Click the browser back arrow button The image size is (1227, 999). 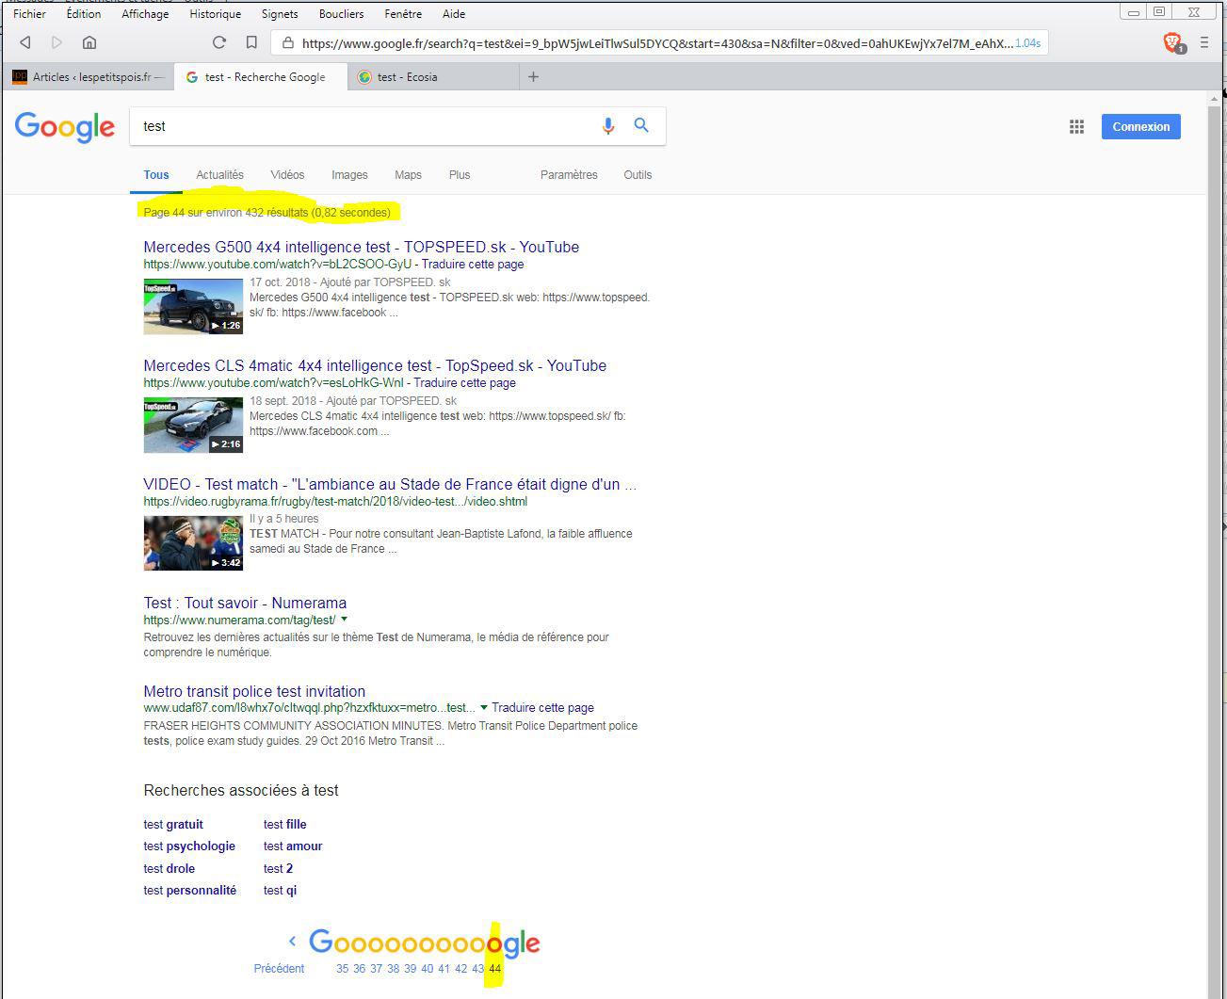(25, 42)
